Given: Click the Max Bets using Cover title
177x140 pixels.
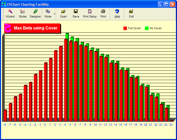Looking at the screenshot, I should tap(36, 28).
